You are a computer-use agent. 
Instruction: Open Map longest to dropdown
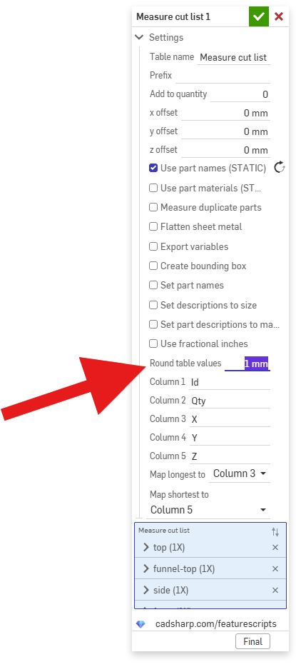(240, 473)
